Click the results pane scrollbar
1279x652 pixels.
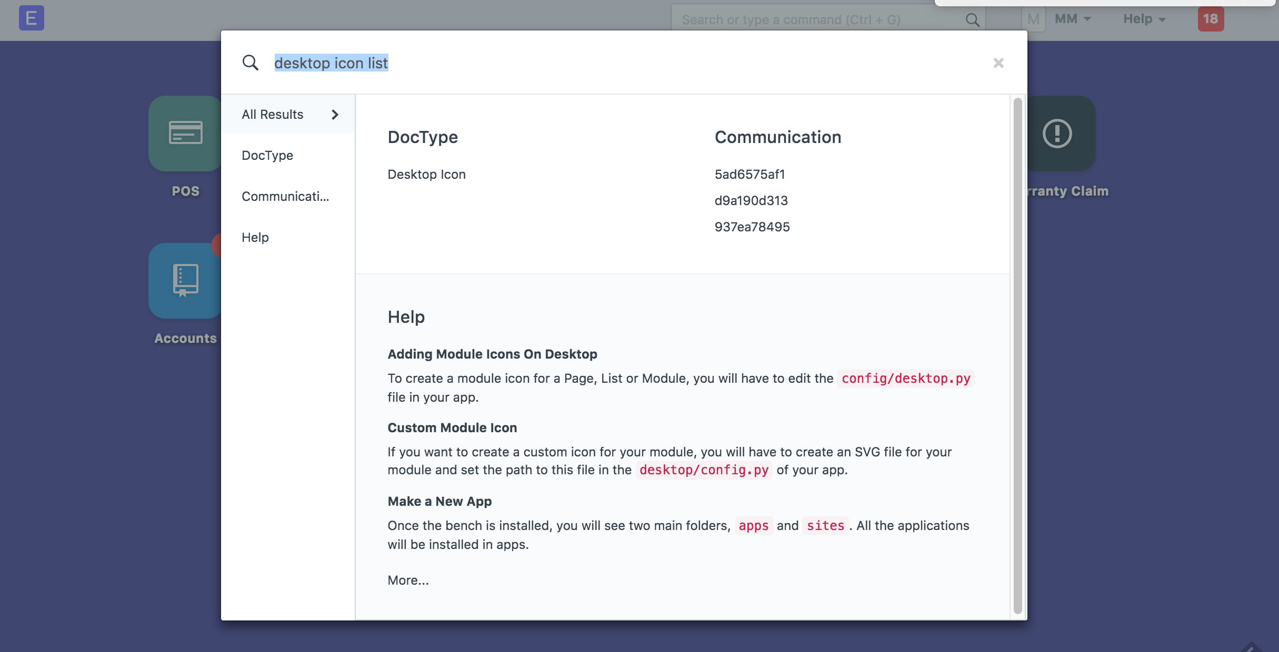1017,355
